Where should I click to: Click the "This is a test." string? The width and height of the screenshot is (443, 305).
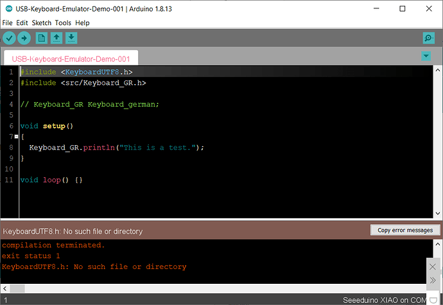pos(158,147)
